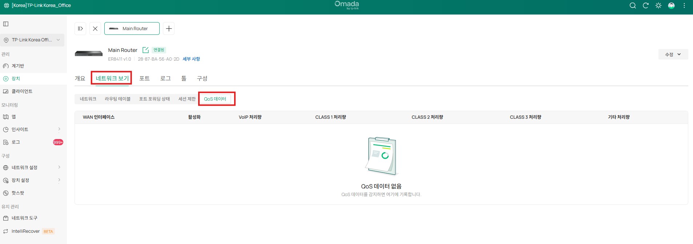Select the 네트워크 sub-tab
Screen dimensions: 693x244
click(x=88, y=99)
